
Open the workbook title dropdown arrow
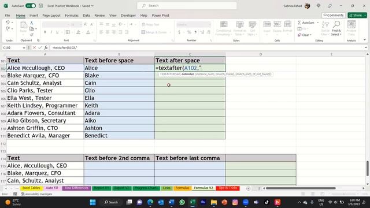pos(92,6)
